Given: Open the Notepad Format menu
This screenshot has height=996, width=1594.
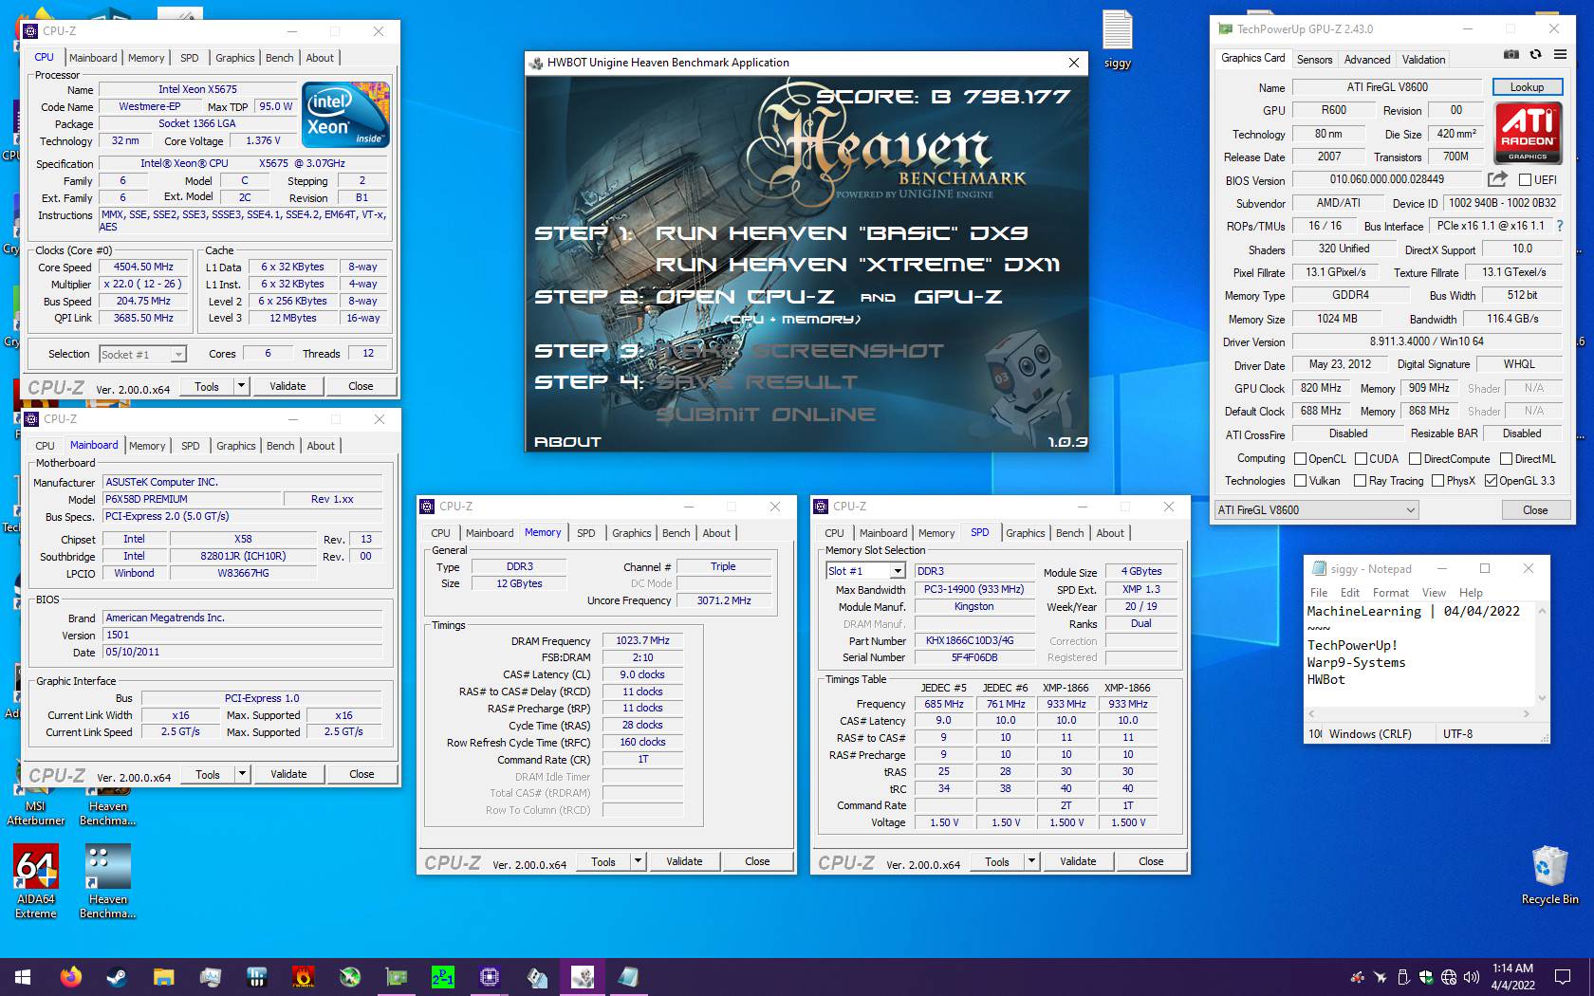Looking at the screenshot, I should coord(1390,593).
